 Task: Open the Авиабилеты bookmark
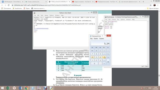point(17,8)
